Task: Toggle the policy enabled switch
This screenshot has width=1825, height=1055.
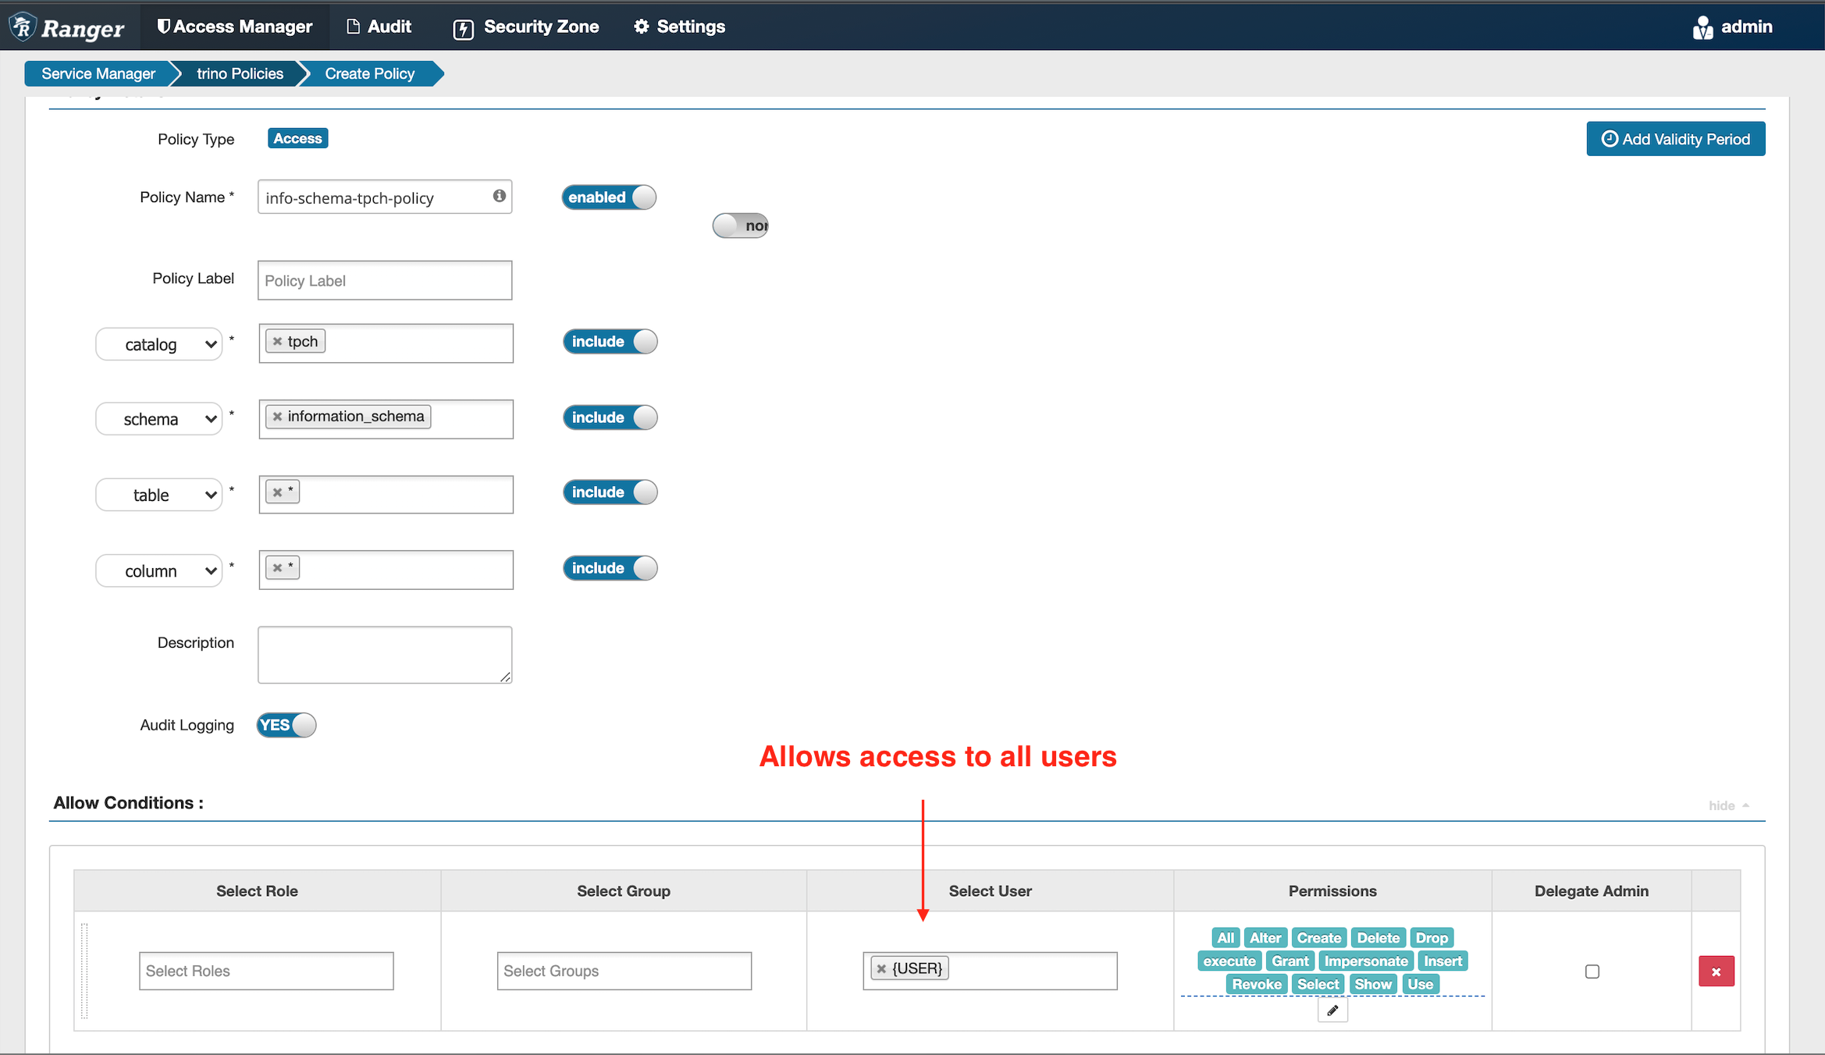Action: tap(609, 197)
